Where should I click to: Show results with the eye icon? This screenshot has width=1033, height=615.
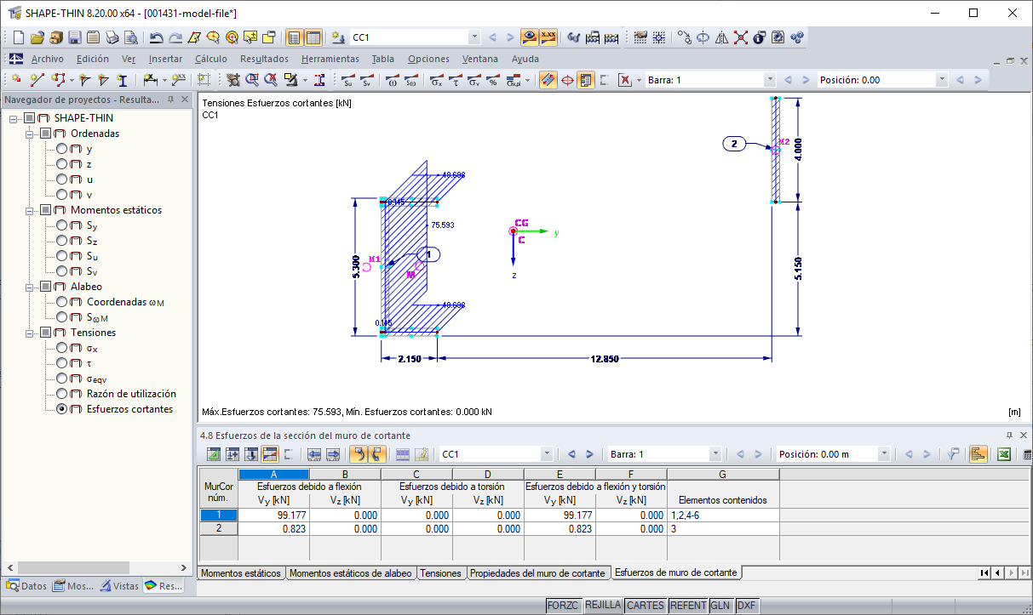530,37
